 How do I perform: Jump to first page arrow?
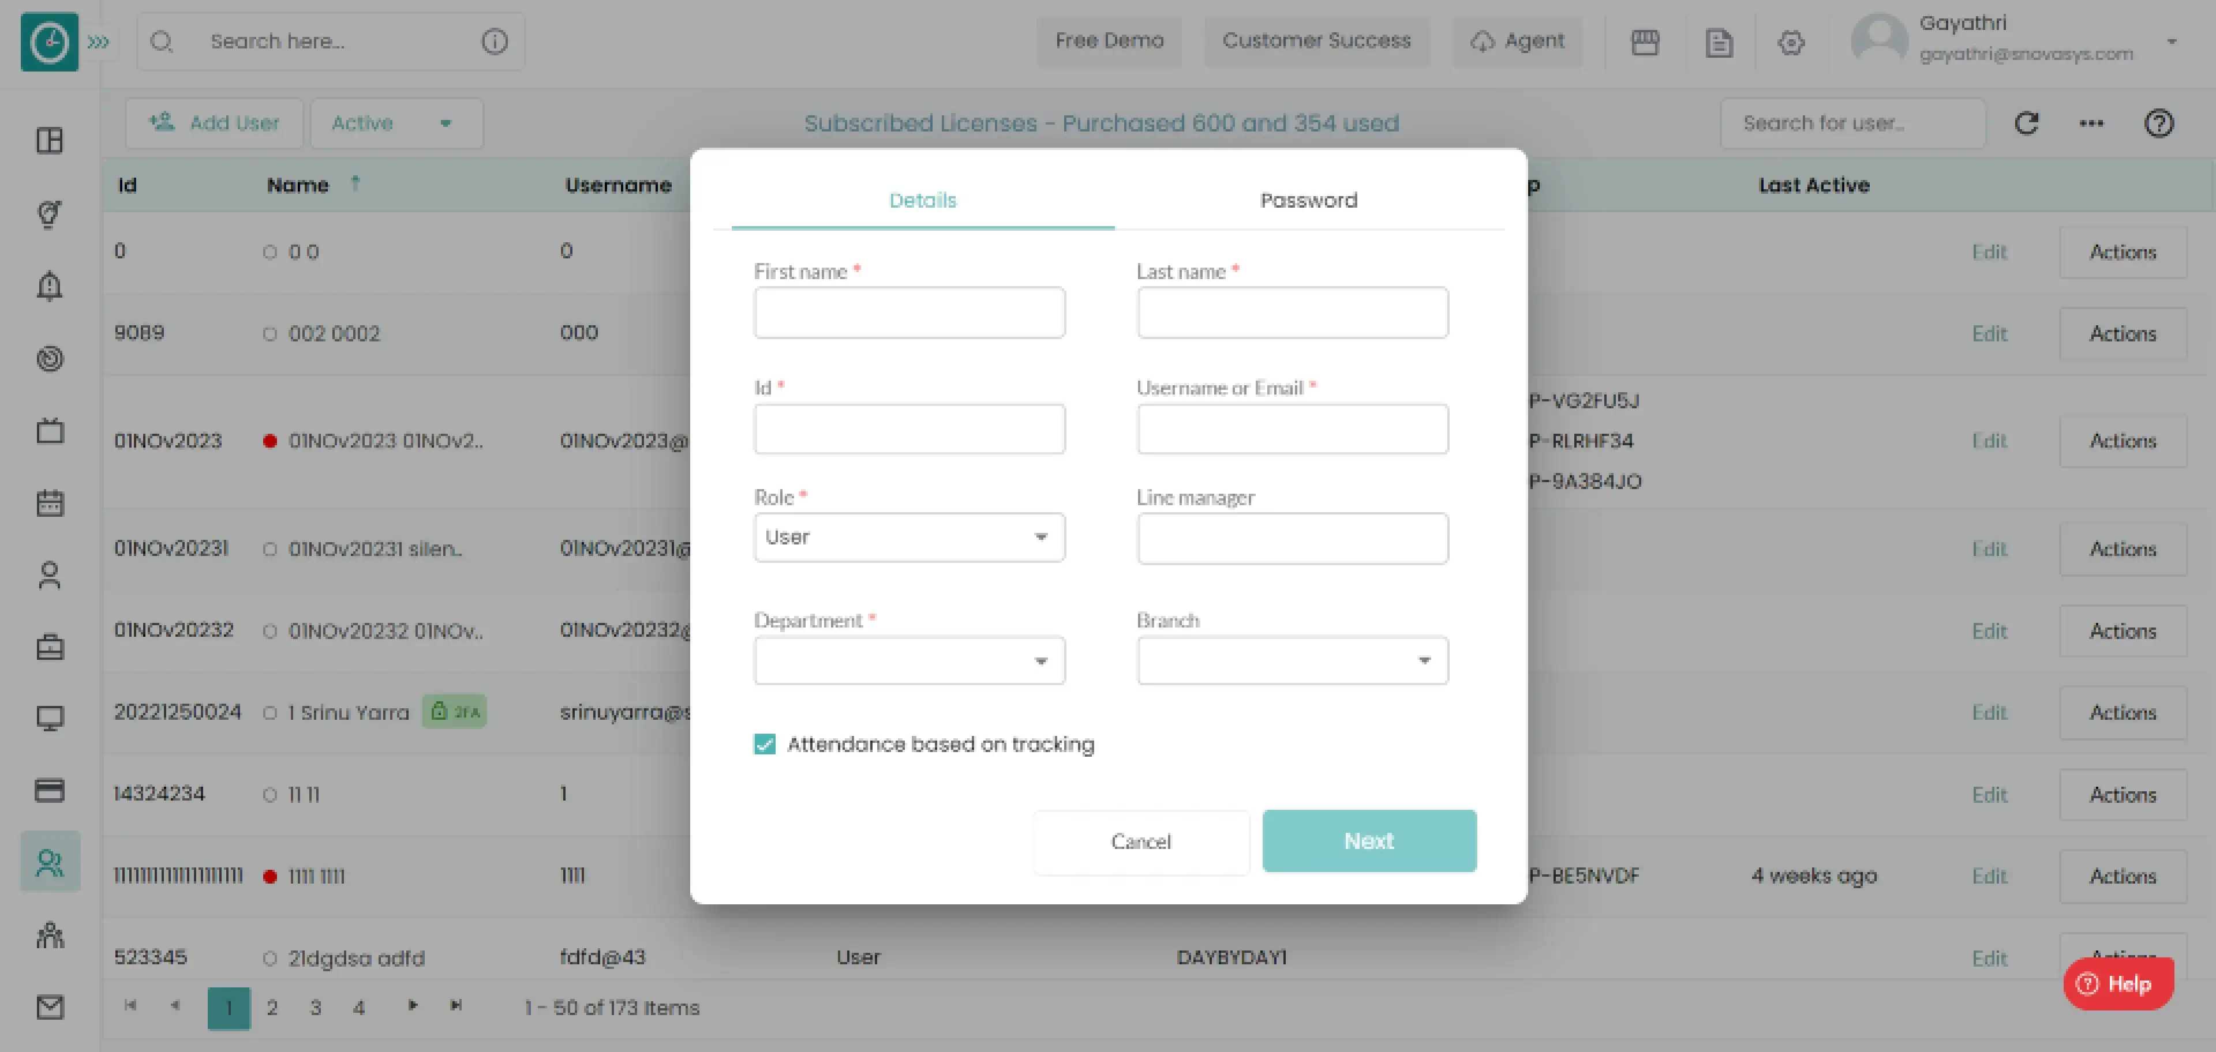(x=130, y=1006)
